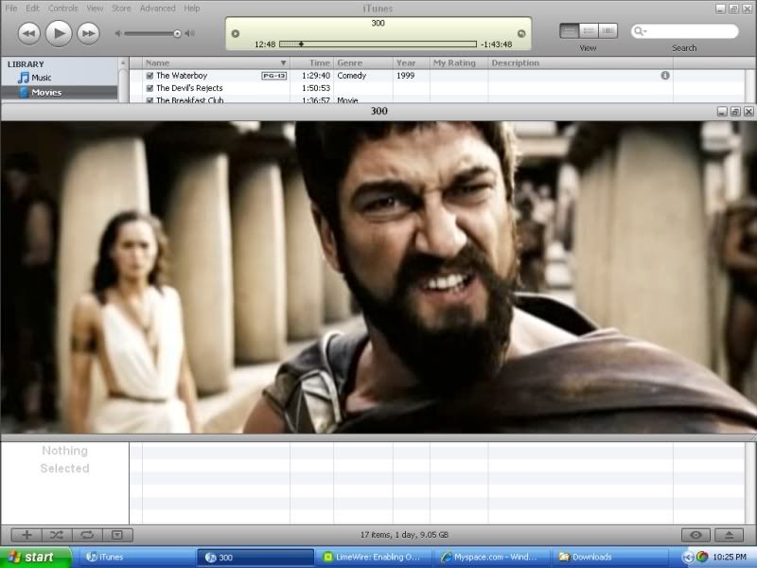Screen dimensions: 757x568
Task: Open the Help menu
Action: (192, 9)
